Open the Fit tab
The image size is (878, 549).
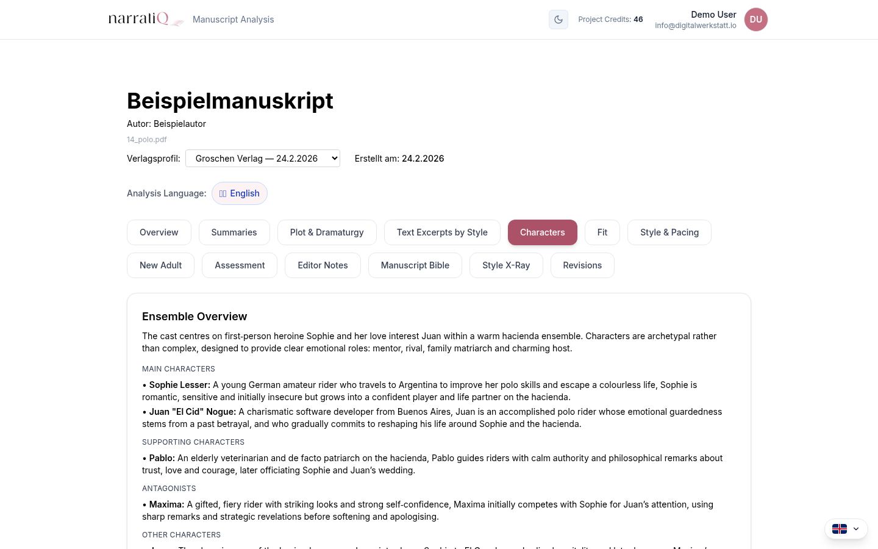click(602, 232)
